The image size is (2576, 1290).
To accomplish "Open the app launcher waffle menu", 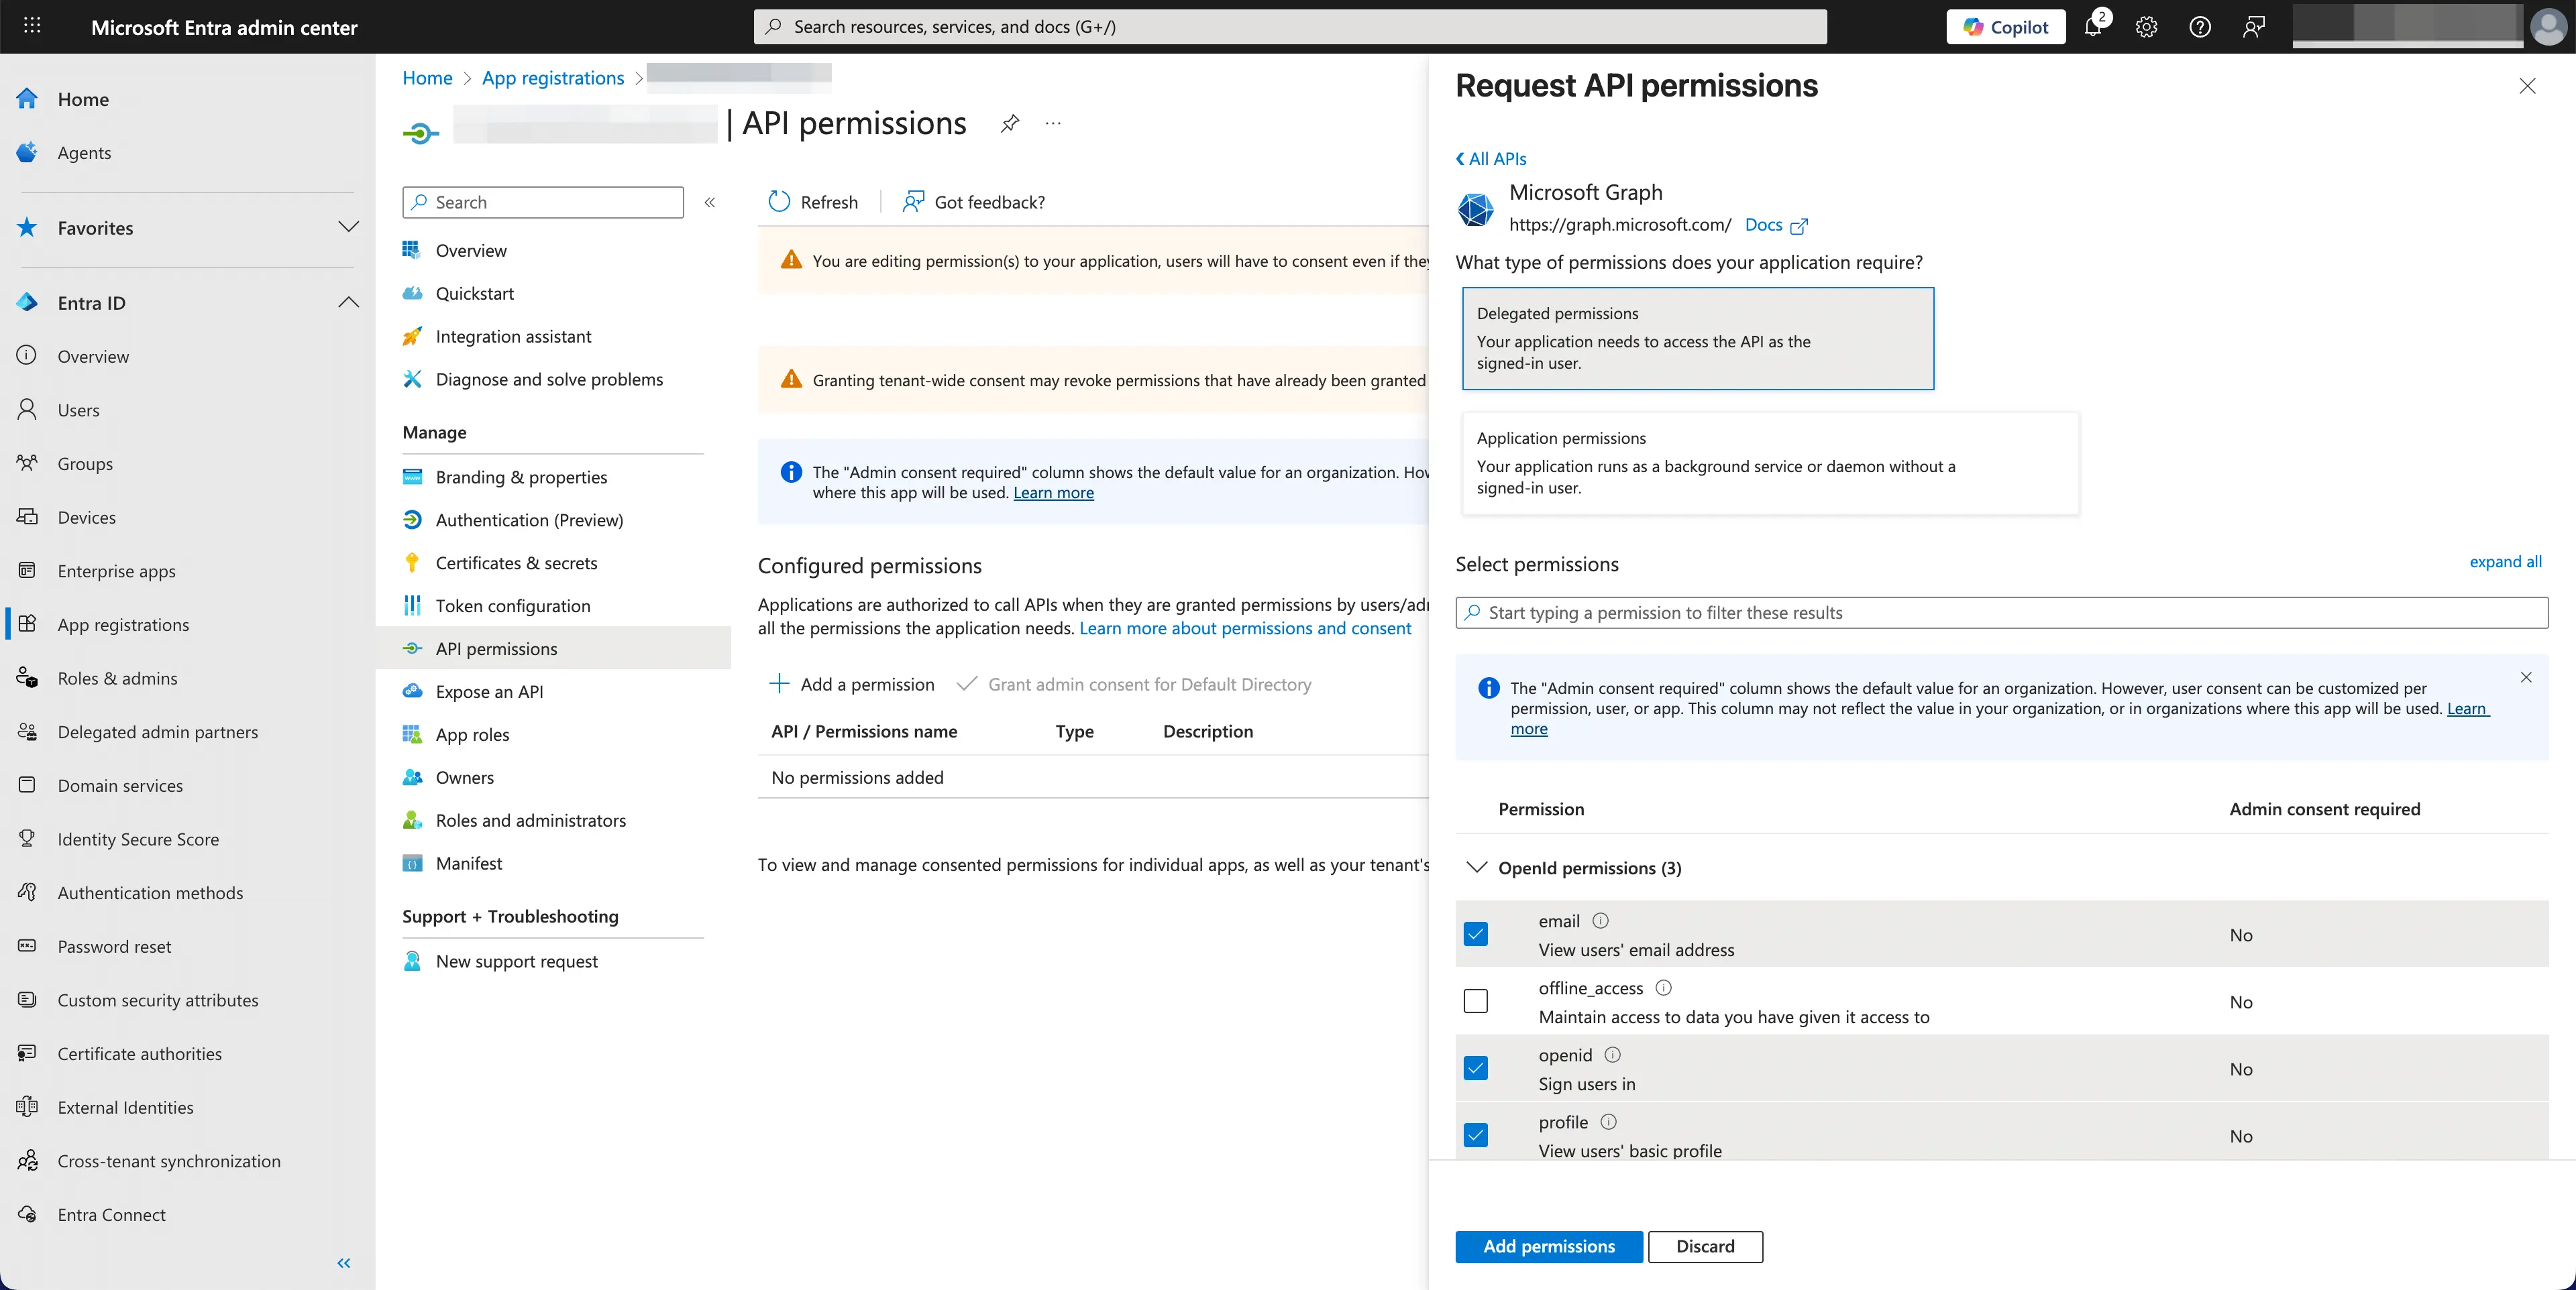I will coord(31,25).
